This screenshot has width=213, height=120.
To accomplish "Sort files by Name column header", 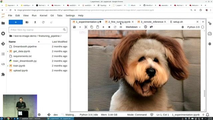I will coord(12,42).
